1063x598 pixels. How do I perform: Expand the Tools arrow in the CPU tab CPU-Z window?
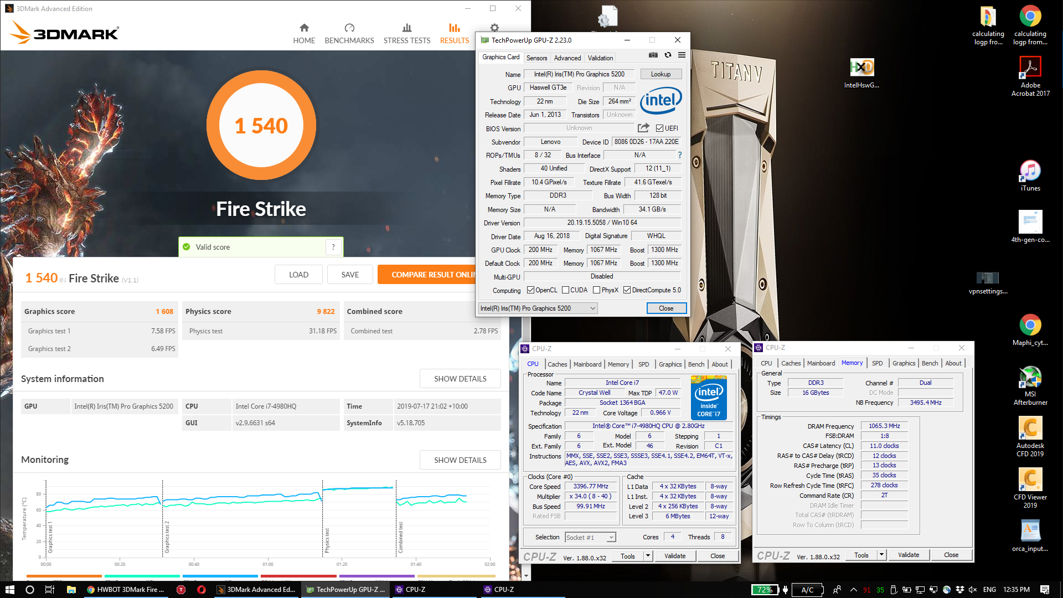[x=648, y=556]
